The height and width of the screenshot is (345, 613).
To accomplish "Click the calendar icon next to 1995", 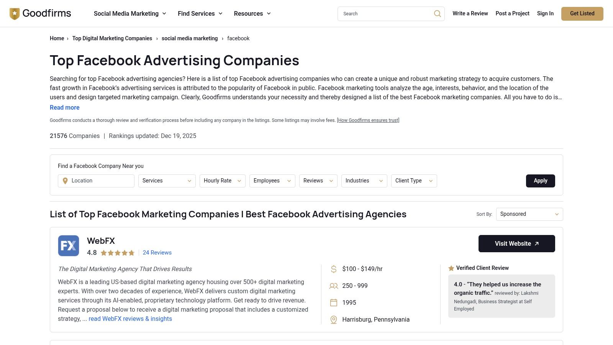I will [333, 302].
